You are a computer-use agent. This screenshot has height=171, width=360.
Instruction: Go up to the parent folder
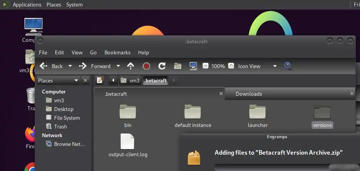coord(130,66)
